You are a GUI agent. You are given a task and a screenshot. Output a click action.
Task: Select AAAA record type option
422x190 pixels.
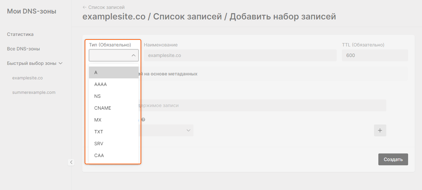[113, 84]
